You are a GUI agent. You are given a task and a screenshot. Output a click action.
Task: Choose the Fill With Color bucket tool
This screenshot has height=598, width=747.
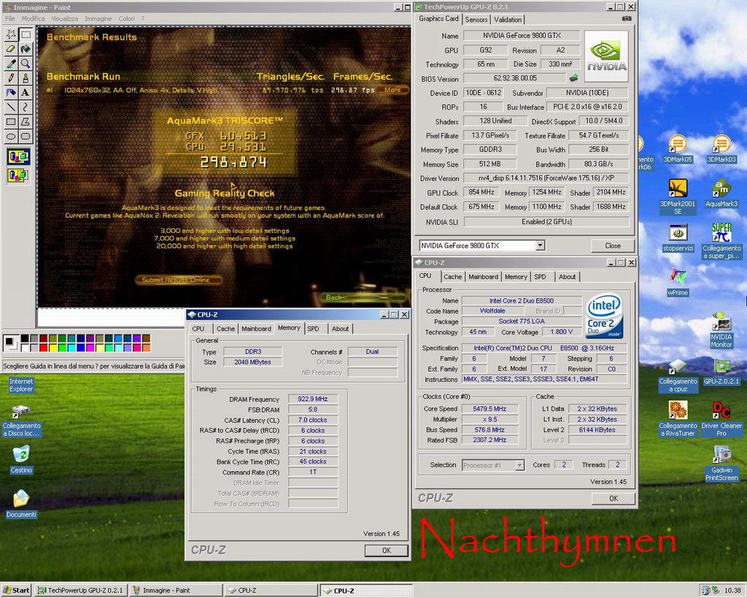(26, 49)
